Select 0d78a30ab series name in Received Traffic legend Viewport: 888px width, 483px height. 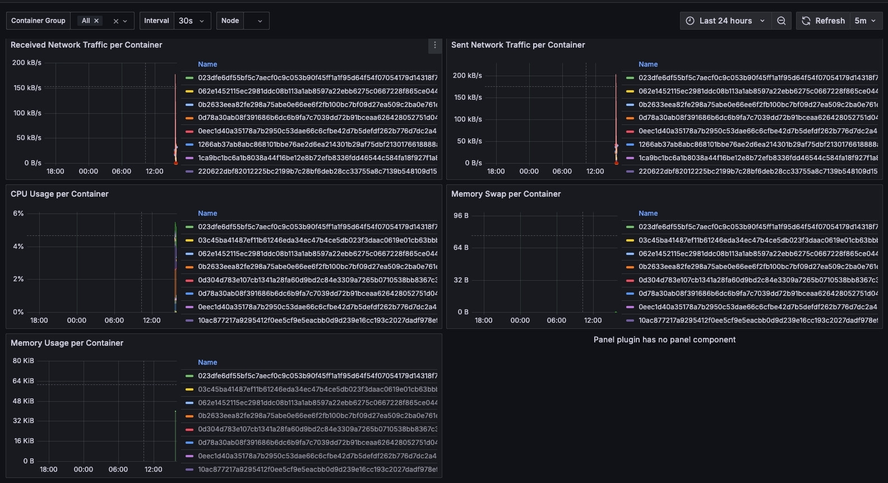(318, 118)
